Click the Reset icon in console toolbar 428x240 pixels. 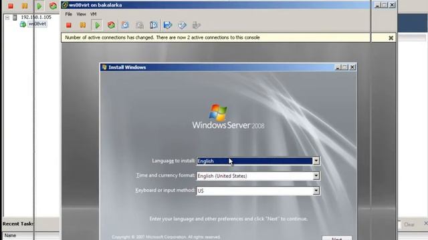tap(111, 25)
